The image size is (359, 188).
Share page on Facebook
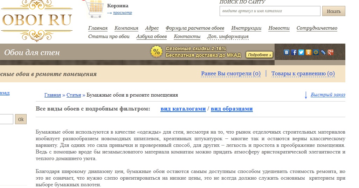pos(294,52)
